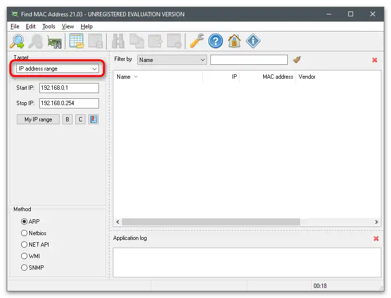
Task: Click Application log text area
Action: click(247, 262)
